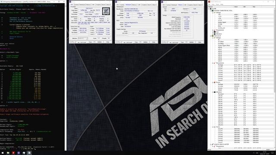Click the notification center icon in the system tray
276x155 pixels.
pos(273,153)
